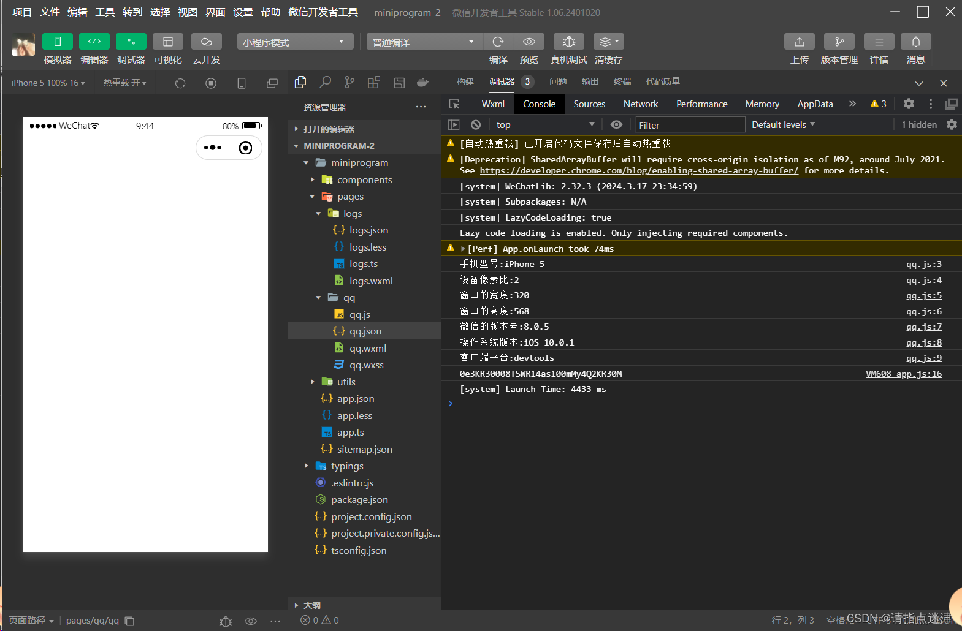Click the console Filter input field
The image size is (962, 631).
click(x=690, y=125)
